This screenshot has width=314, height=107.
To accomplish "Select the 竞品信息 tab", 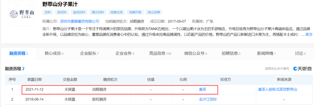I will [x=160, y=53].
